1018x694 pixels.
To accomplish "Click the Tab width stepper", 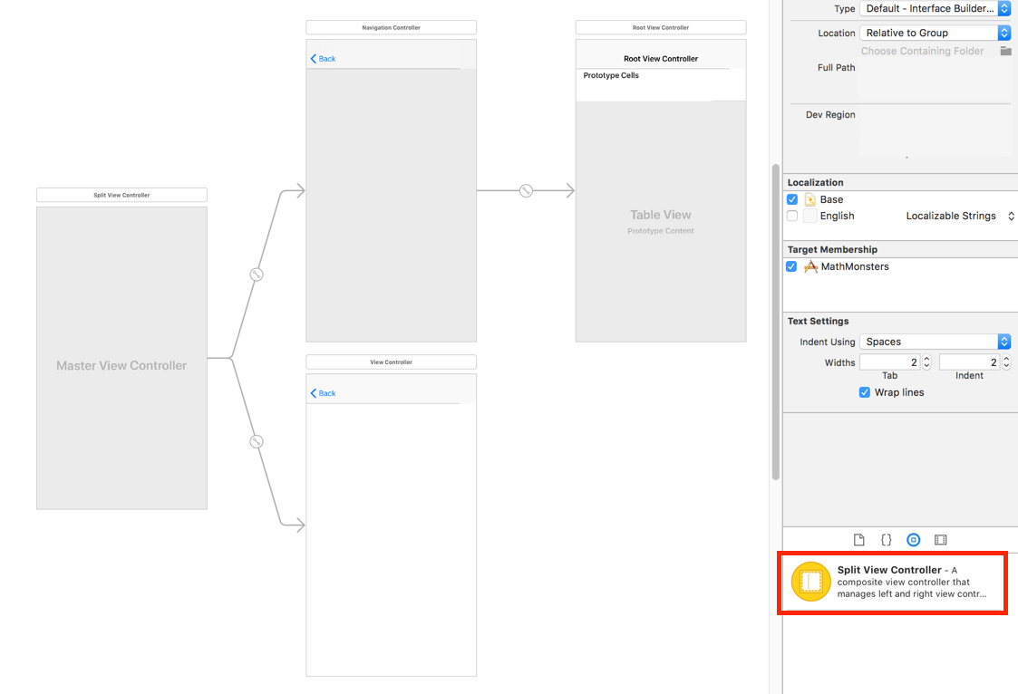I will [x=927, y=362].
